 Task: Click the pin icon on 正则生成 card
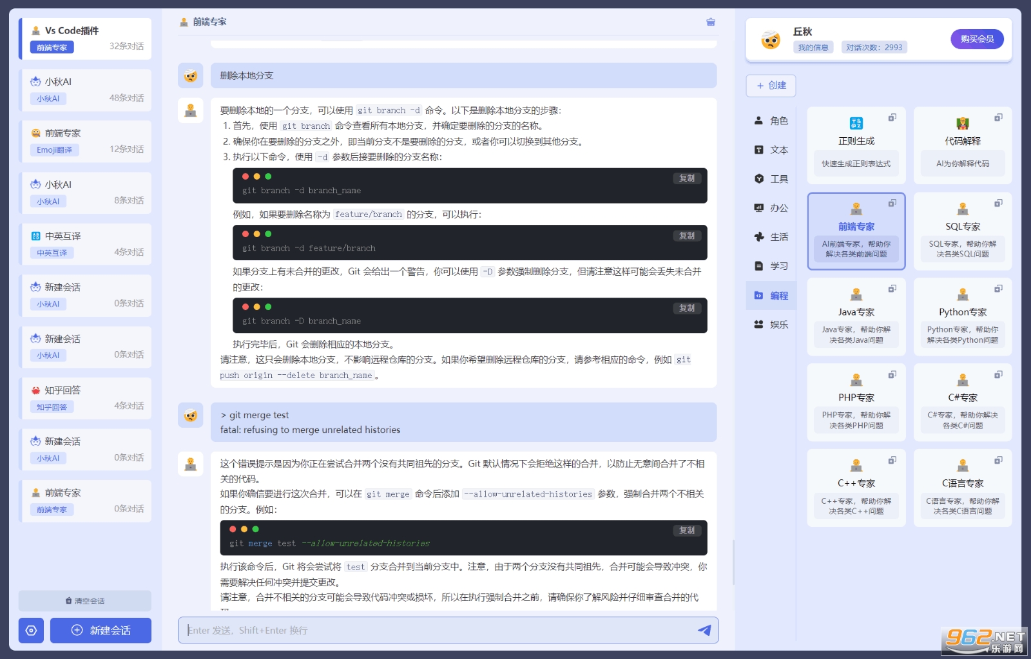click(892, 117)
